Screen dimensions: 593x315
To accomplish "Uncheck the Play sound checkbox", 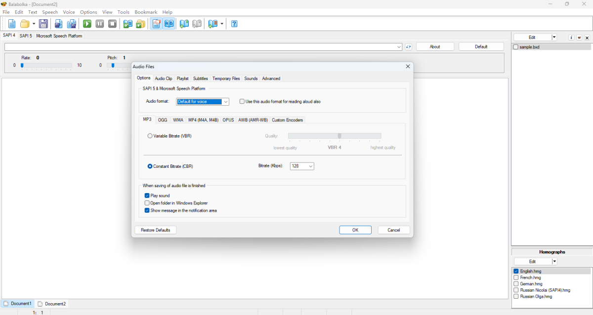I will pyautogui.click(x=147, y=196).
